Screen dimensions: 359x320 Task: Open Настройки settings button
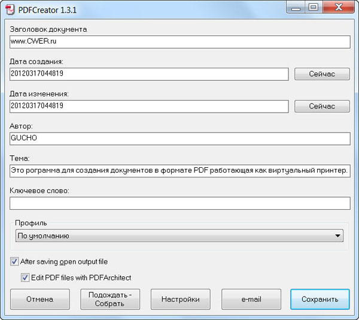(x=180, y=299)
